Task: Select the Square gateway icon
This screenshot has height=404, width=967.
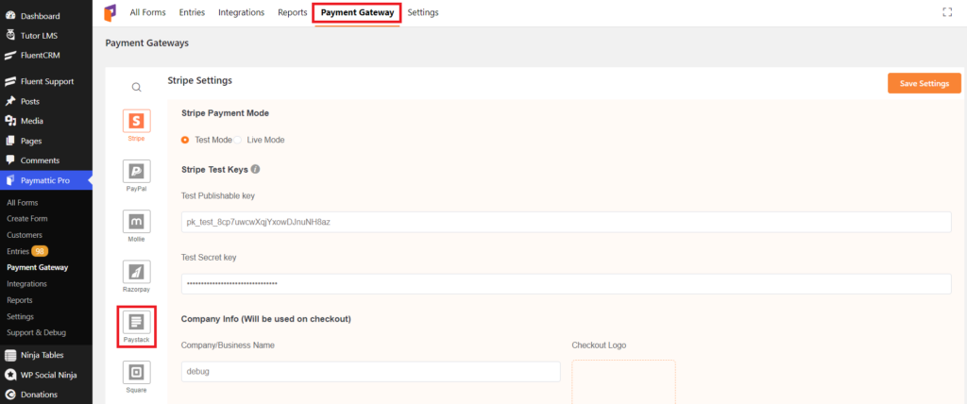Action: 136,372
